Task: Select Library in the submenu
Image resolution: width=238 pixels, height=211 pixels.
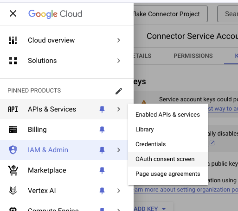Action: [x=168, y=130]
